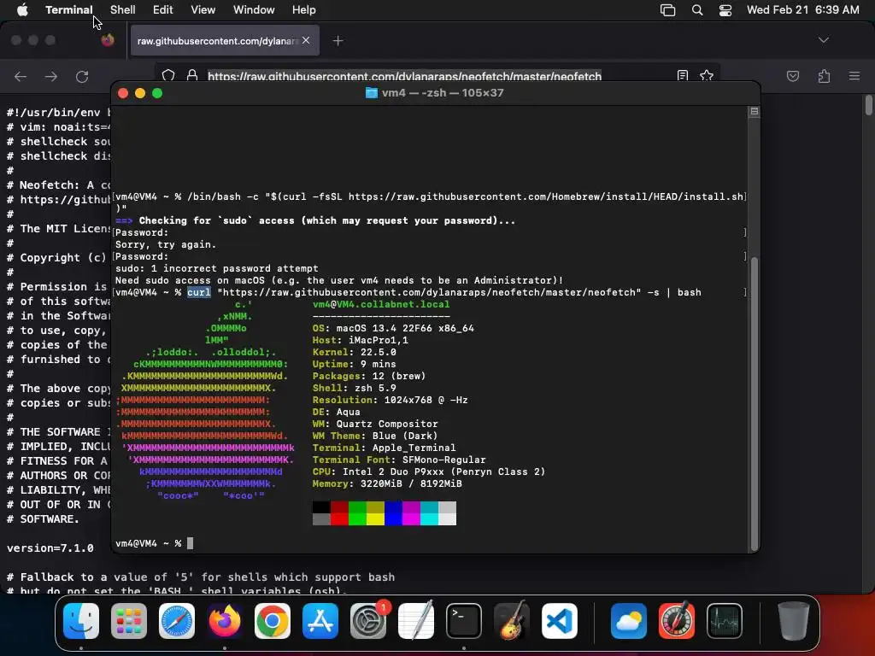The image size is (875, 656).
Task: Open the Edit menu
Action: [x=162, y=9]
